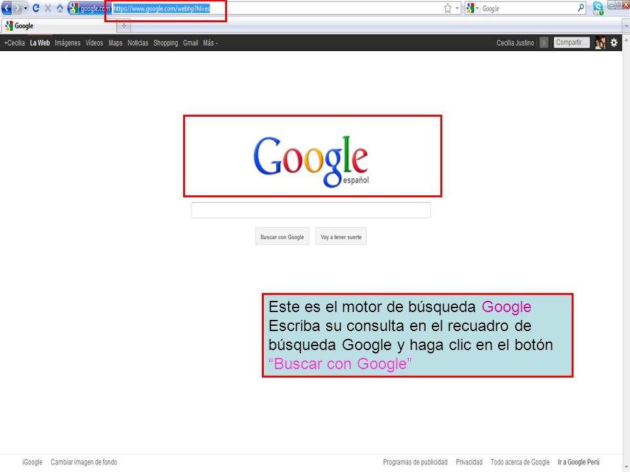Click the Voy a tener suerte button
630x472 pixels.
(341, 237)
